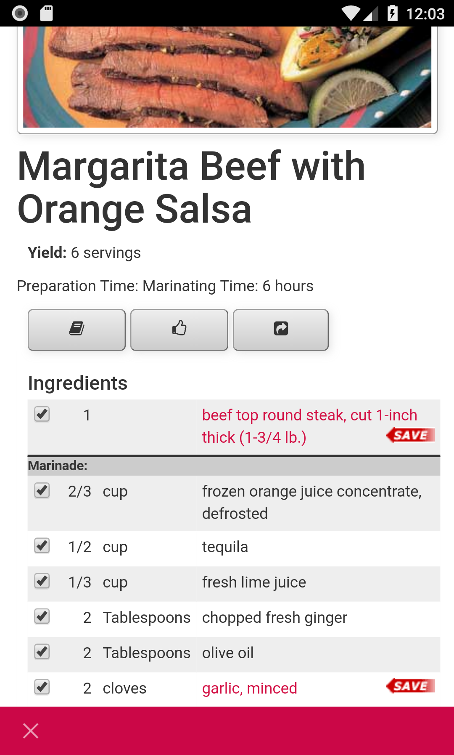This screenshot has height=755, width=454.
Task: Toggle the garlic cloves checkbox
Action: pyautogui.click(x=42, y=687)
